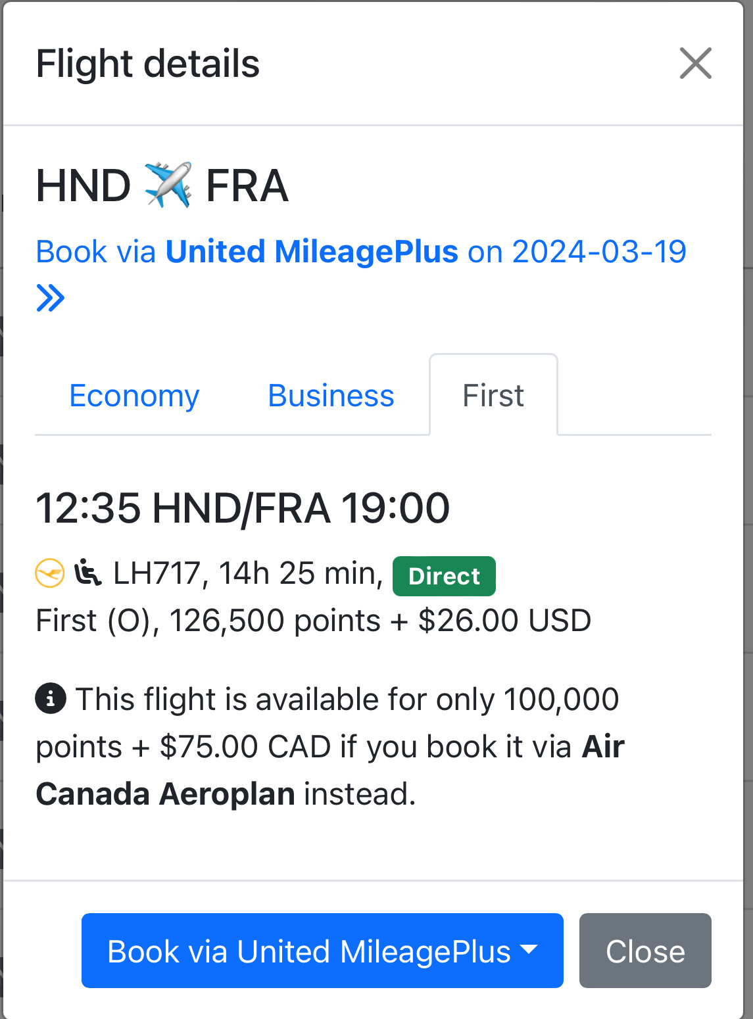753x1019 pixels.
Task: Click the airplane emoji between HND and FRA
Action: click(x=168, y=185)
